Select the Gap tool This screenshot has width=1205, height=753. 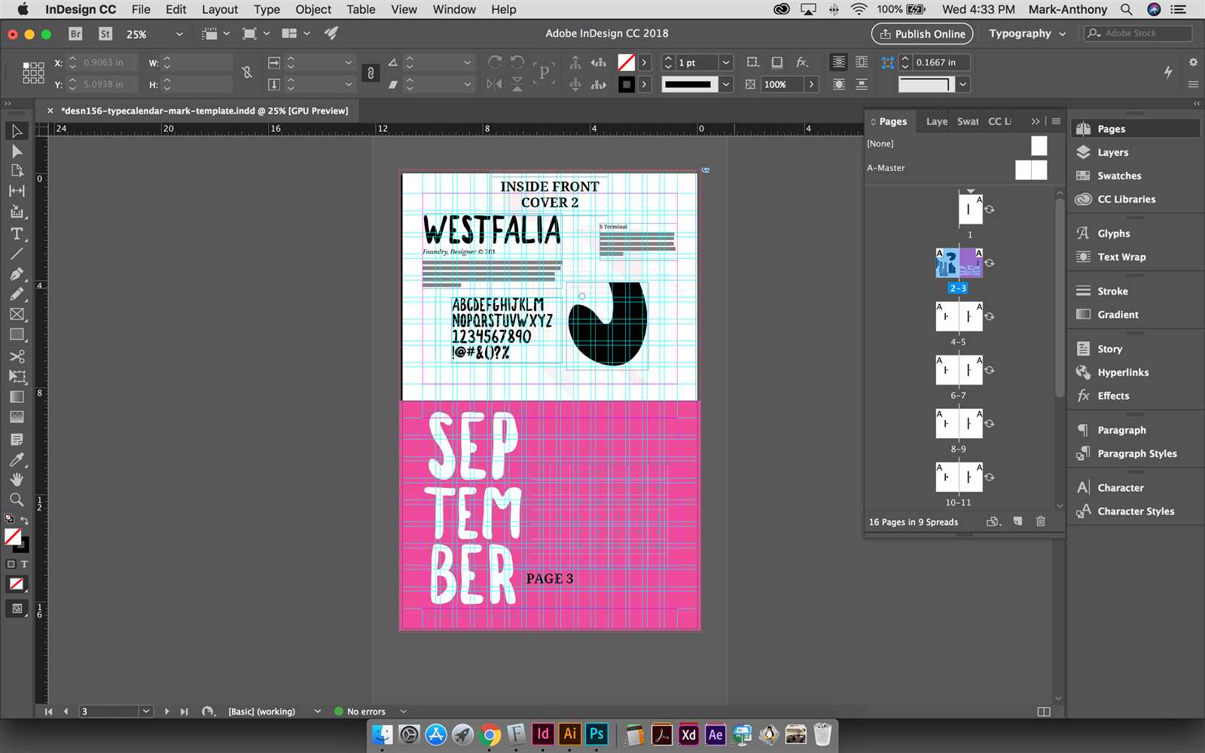point(17,191)
